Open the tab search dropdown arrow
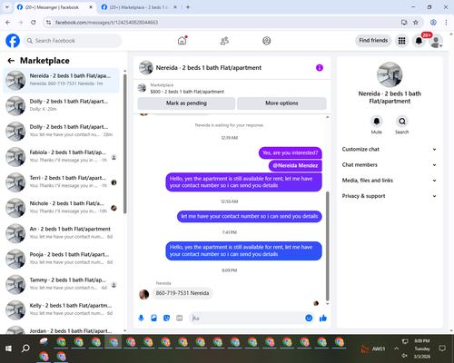This screenshot has height=363, width=454. (7, 7)
